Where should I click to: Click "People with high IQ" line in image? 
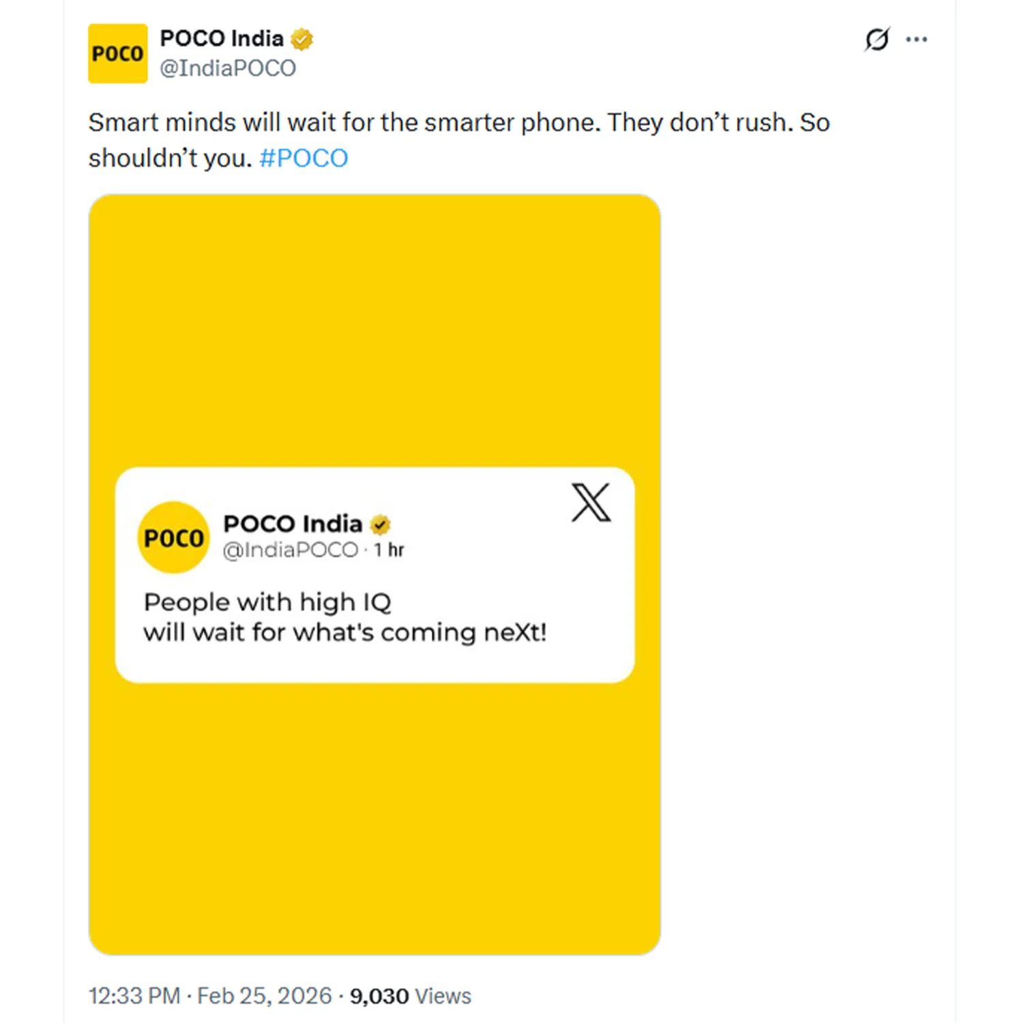pyautogui.click(x=267, y=602)
